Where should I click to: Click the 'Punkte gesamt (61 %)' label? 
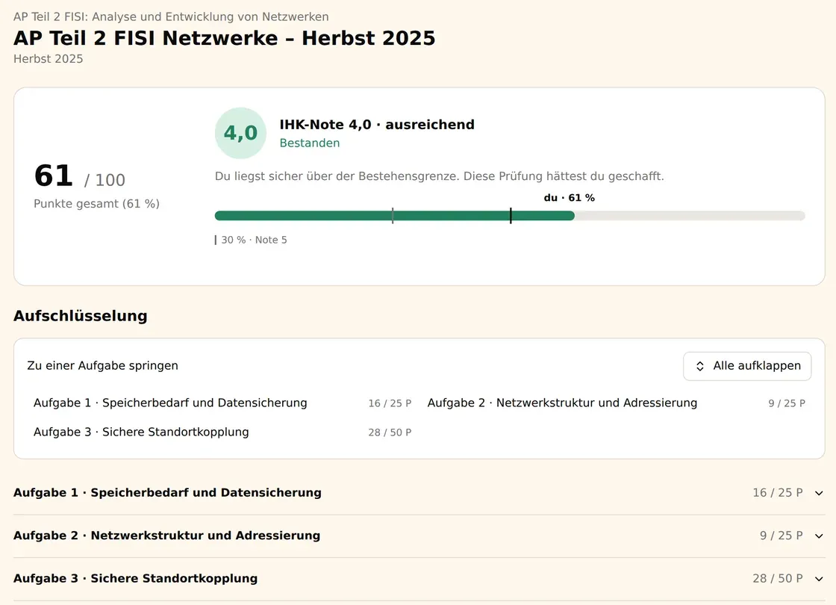(x=96, y=204)
